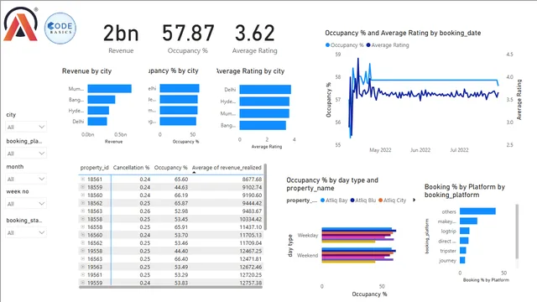Expand row for property 18560

[82, 195]
